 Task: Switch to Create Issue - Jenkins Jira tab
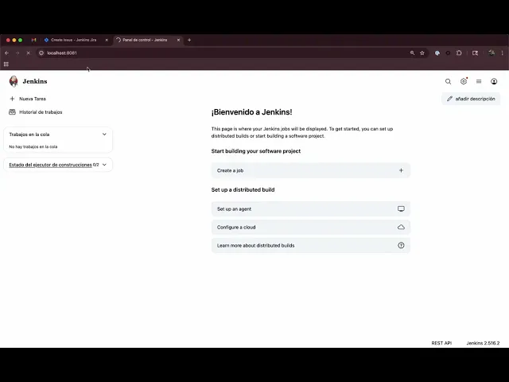coord(74,40)
